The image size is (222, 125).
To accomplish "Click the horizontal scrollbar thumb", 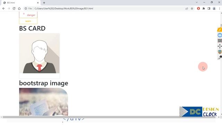I will click(x=109, y=117).
